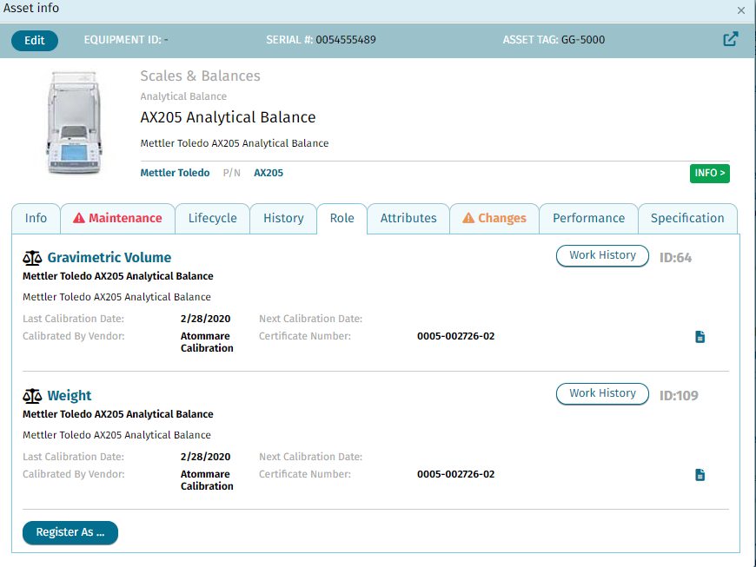This screenshot has width=756, height=567.
Task: Switch to the Info tab
Action: pyautogui.click(x=36, y=219)
